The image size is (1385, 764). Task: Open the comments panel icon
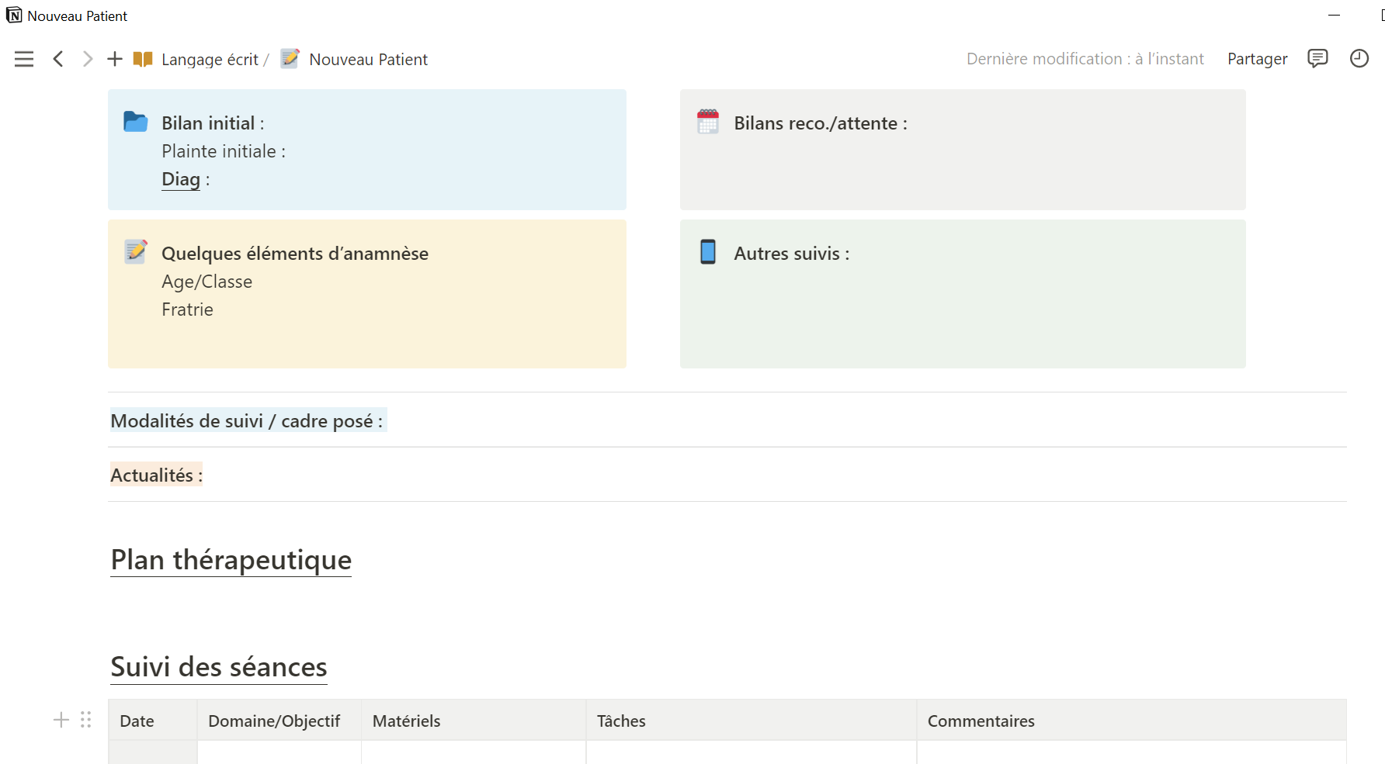(1317, 58)
